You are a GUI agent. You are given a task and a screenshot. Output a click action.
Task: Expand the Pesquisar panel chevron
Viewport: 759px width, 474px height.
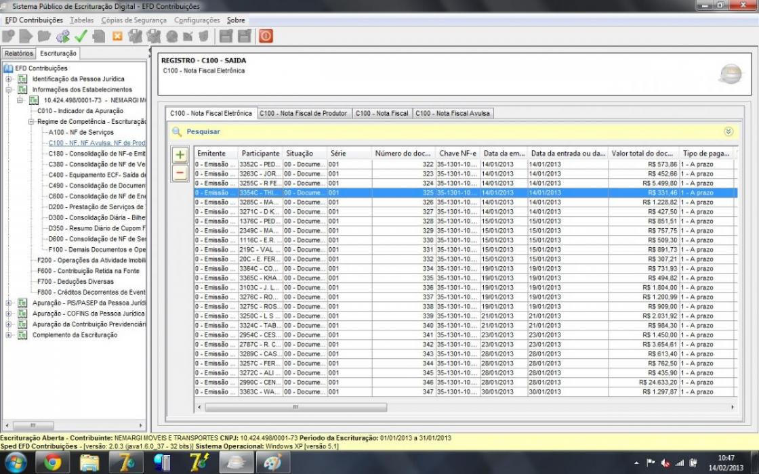(x=728, y=131)
